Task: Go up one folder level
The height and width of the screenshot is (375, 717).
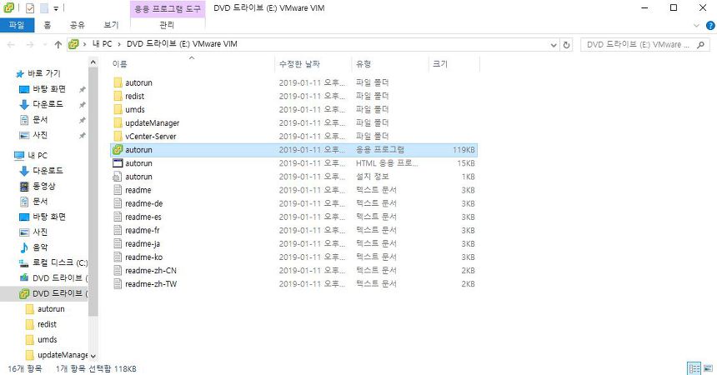Action: [x=58, y=44]
